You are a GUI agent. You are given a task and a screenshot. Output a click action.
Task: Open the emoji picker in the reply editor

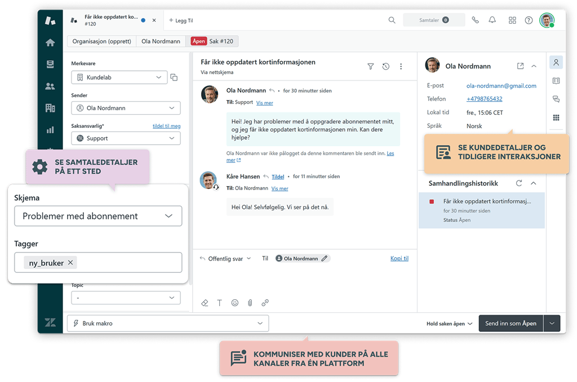[x=234, y=303]
